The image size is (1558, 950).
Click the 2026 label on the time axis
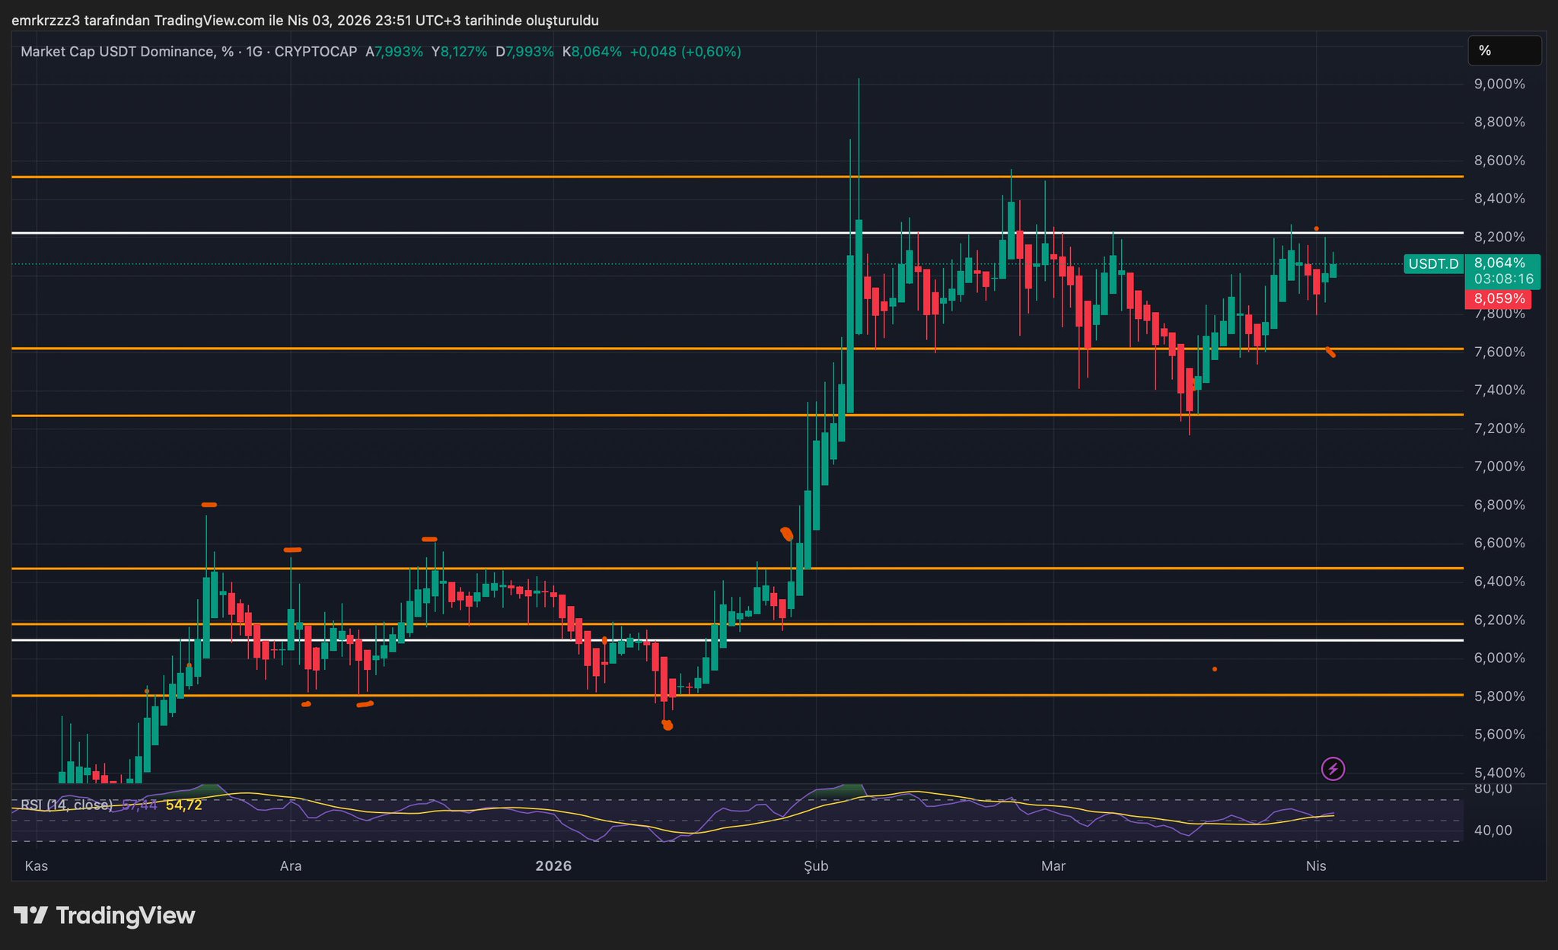[x=553, y=866]
